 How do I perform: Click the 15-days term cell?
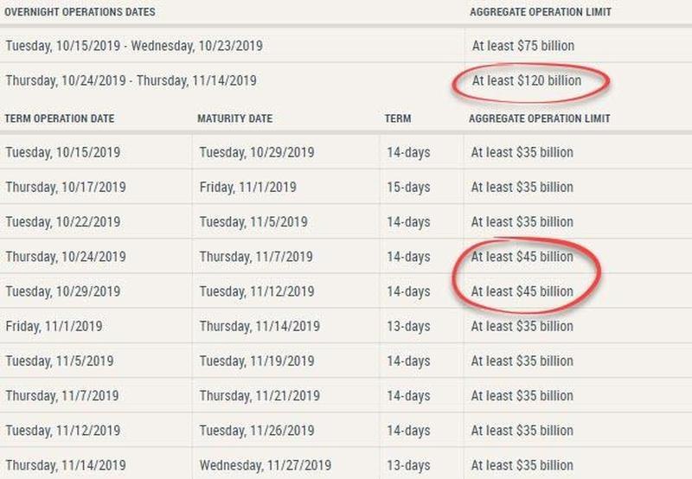[x=408, y=188]
